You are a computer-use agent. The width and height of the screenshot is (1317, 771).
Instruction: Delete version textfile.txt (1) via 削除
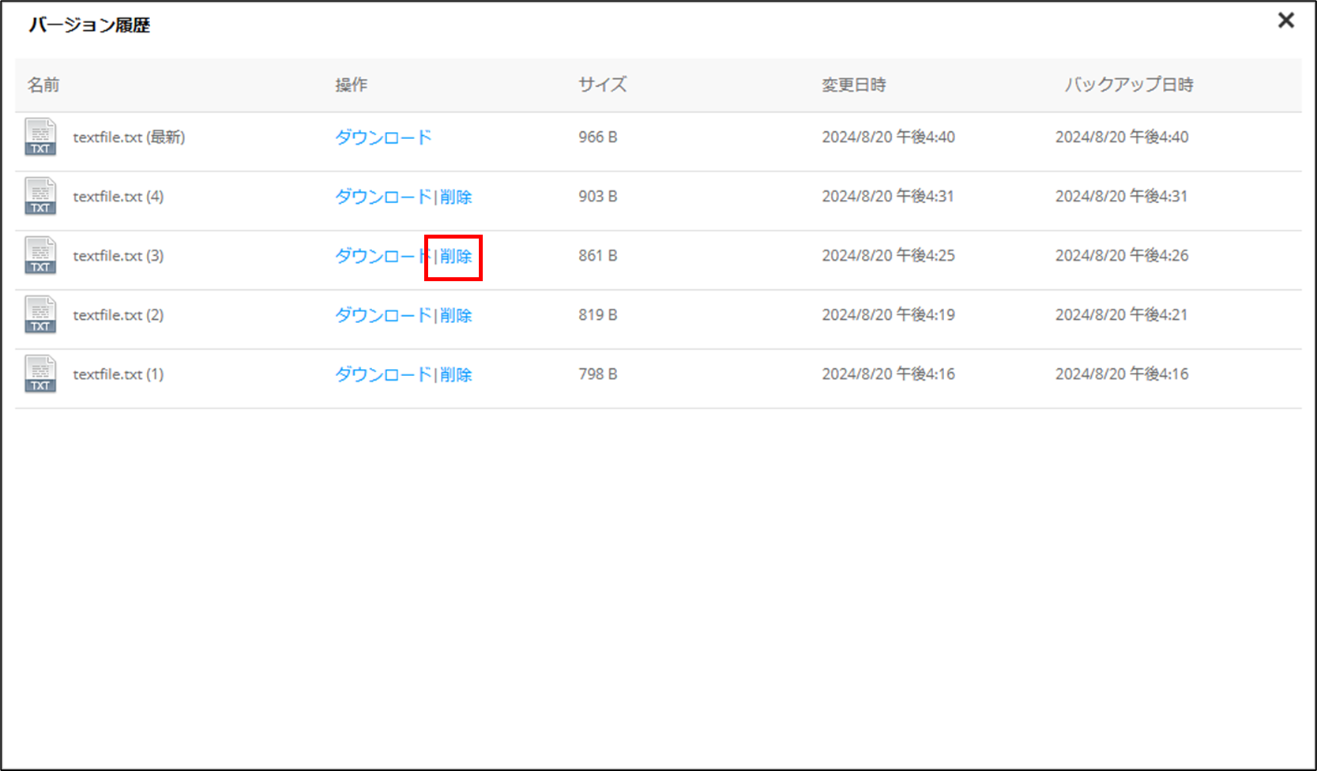point(456,374)
